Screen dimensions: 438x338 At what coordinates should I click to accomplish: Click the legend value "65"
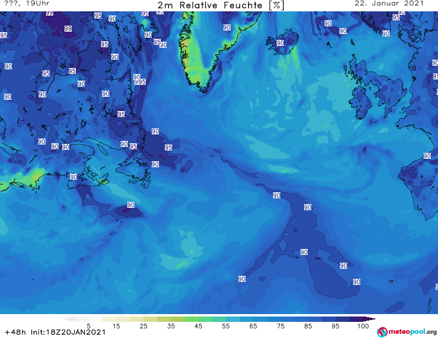coord(253,326)
